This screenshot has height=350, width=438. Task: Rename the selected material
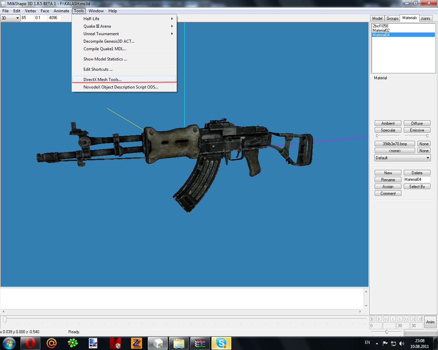(x=388, y=180)
